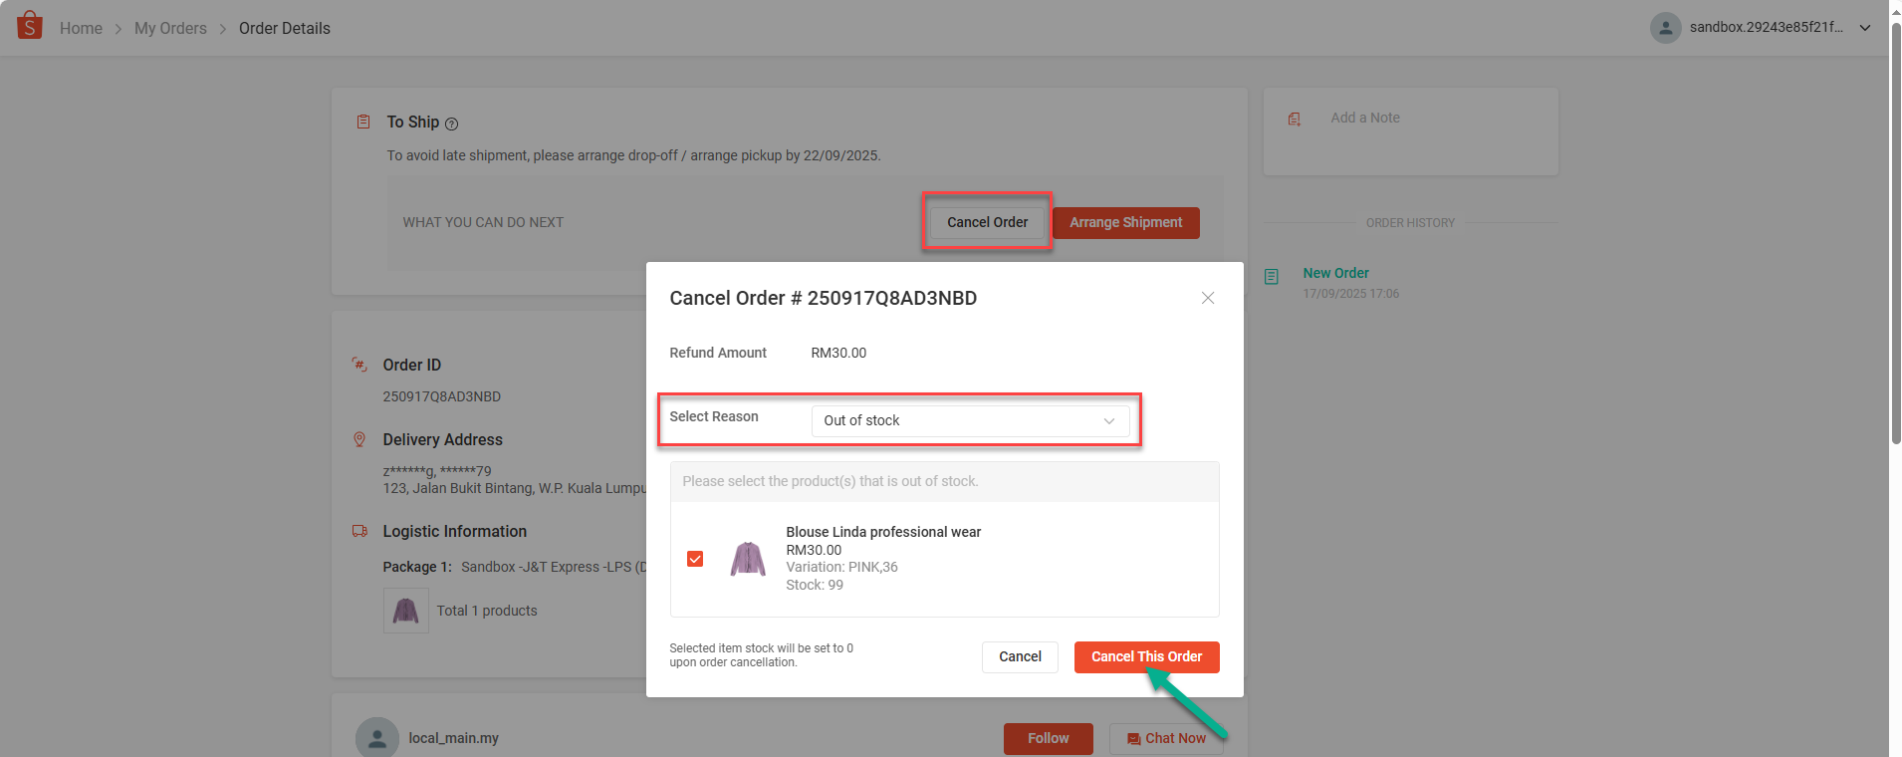Expand the account menu chevron
The width and height of the screenshot is (1902, 757).
coord(1865,28)
